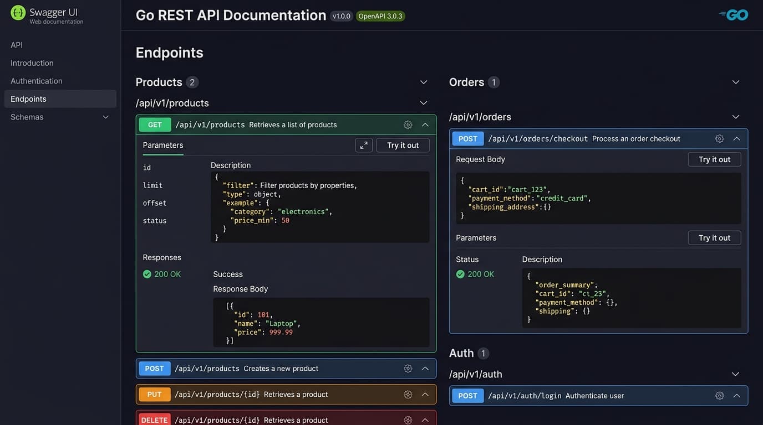Click the POST badge for /api/v1/products
Screen dimensions: 763x425
(x=155, y=369)
